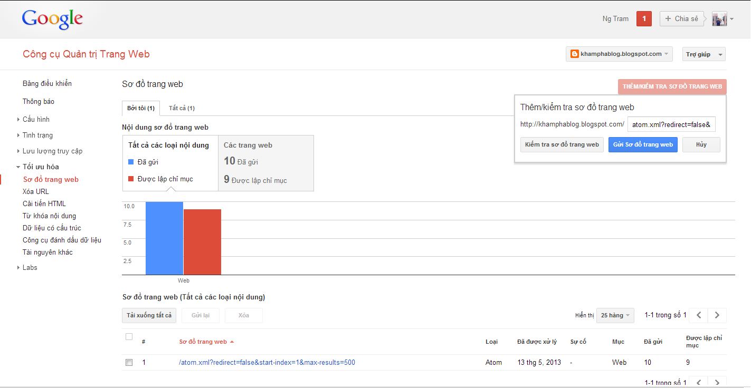
Task: Click the Blogger icon in site selector
Action: (x=574, y=54)
